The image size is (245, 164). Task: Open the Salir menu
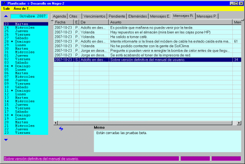pyautogui.click(x=6, y=8)
